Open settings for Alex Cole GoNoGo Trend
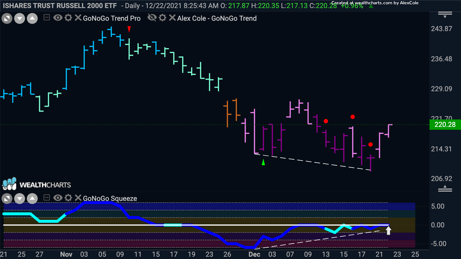This screenshot has width=461, height=259. (x=163, y=18)
